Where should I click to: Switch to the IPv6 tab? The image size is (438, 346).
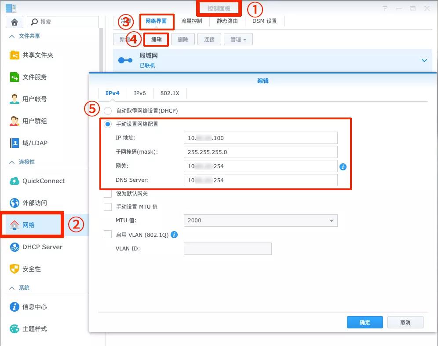(x=140, y=93)
